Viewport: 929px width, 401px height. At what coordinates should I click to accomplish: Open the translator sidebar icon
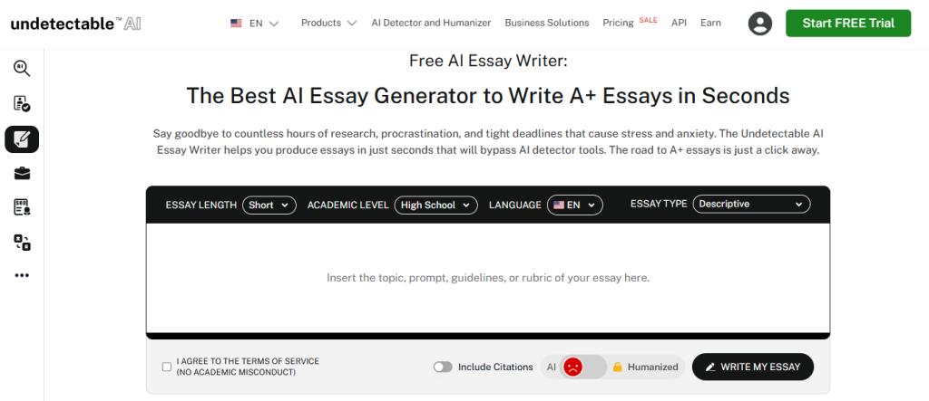[22, 242]
